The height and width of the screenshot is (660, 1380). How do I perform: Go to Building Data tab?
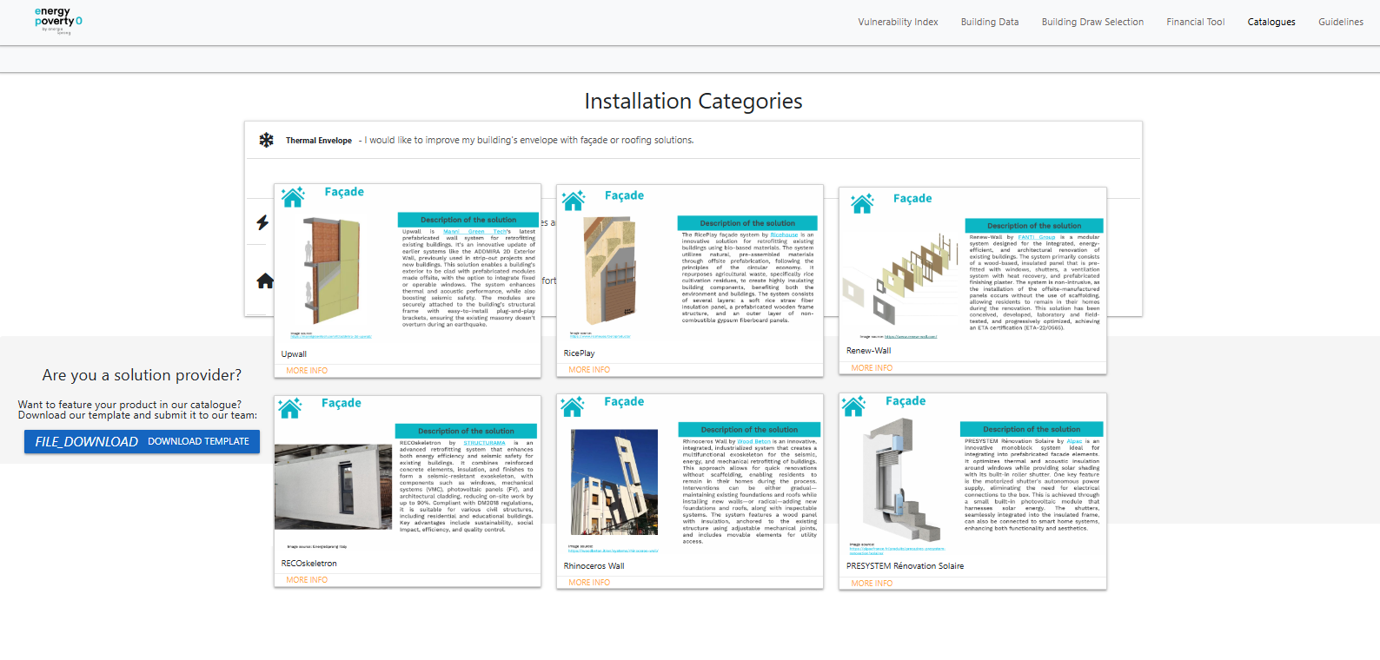tap(989, 22)
